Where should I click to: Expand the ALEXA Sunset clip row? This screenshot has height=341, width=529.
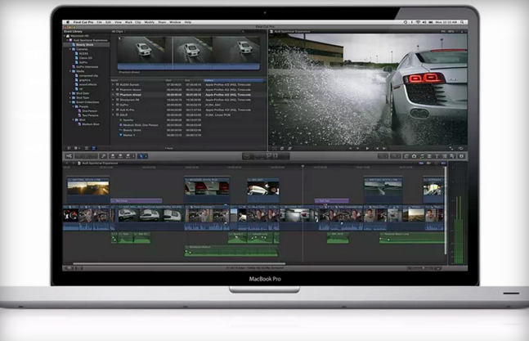(113, 85)
